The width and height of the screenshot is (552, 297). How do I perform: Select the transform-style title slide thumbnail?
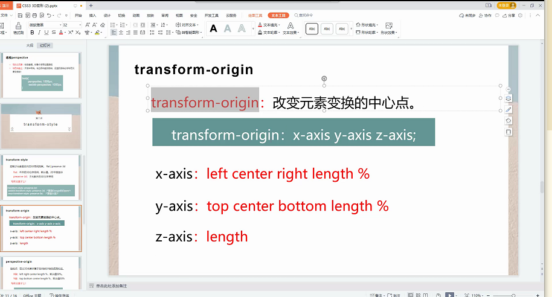[x=41, y=126]
